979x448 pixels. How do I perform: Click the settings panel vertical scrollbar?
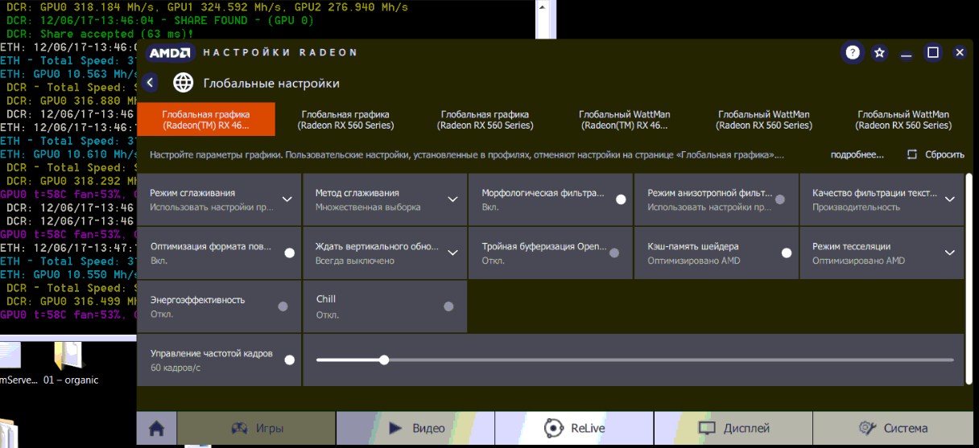click(x=969, y=278)
